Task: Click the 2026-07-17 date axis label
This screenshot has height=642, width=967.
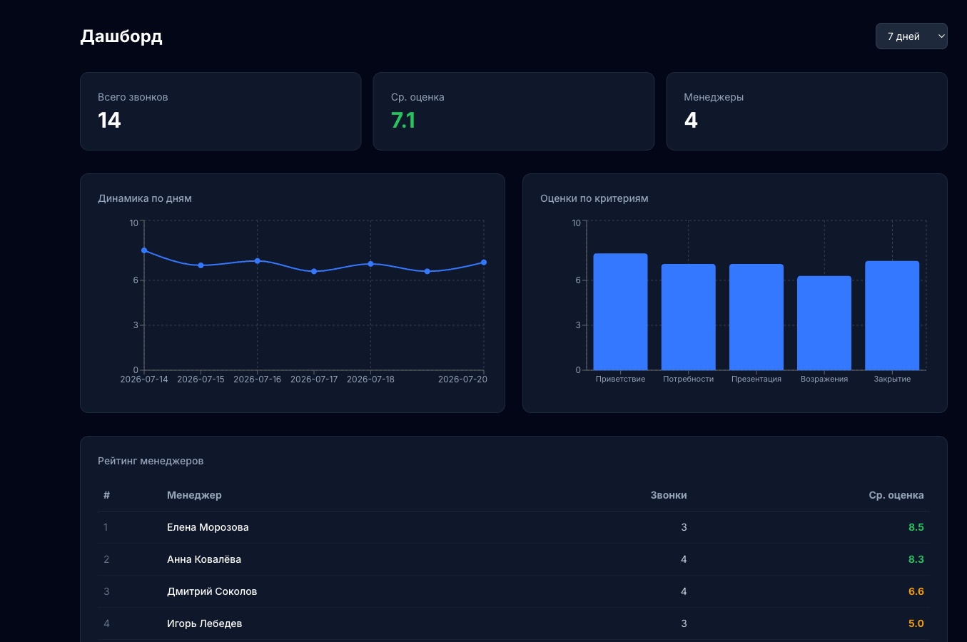Action: [314, 379]
